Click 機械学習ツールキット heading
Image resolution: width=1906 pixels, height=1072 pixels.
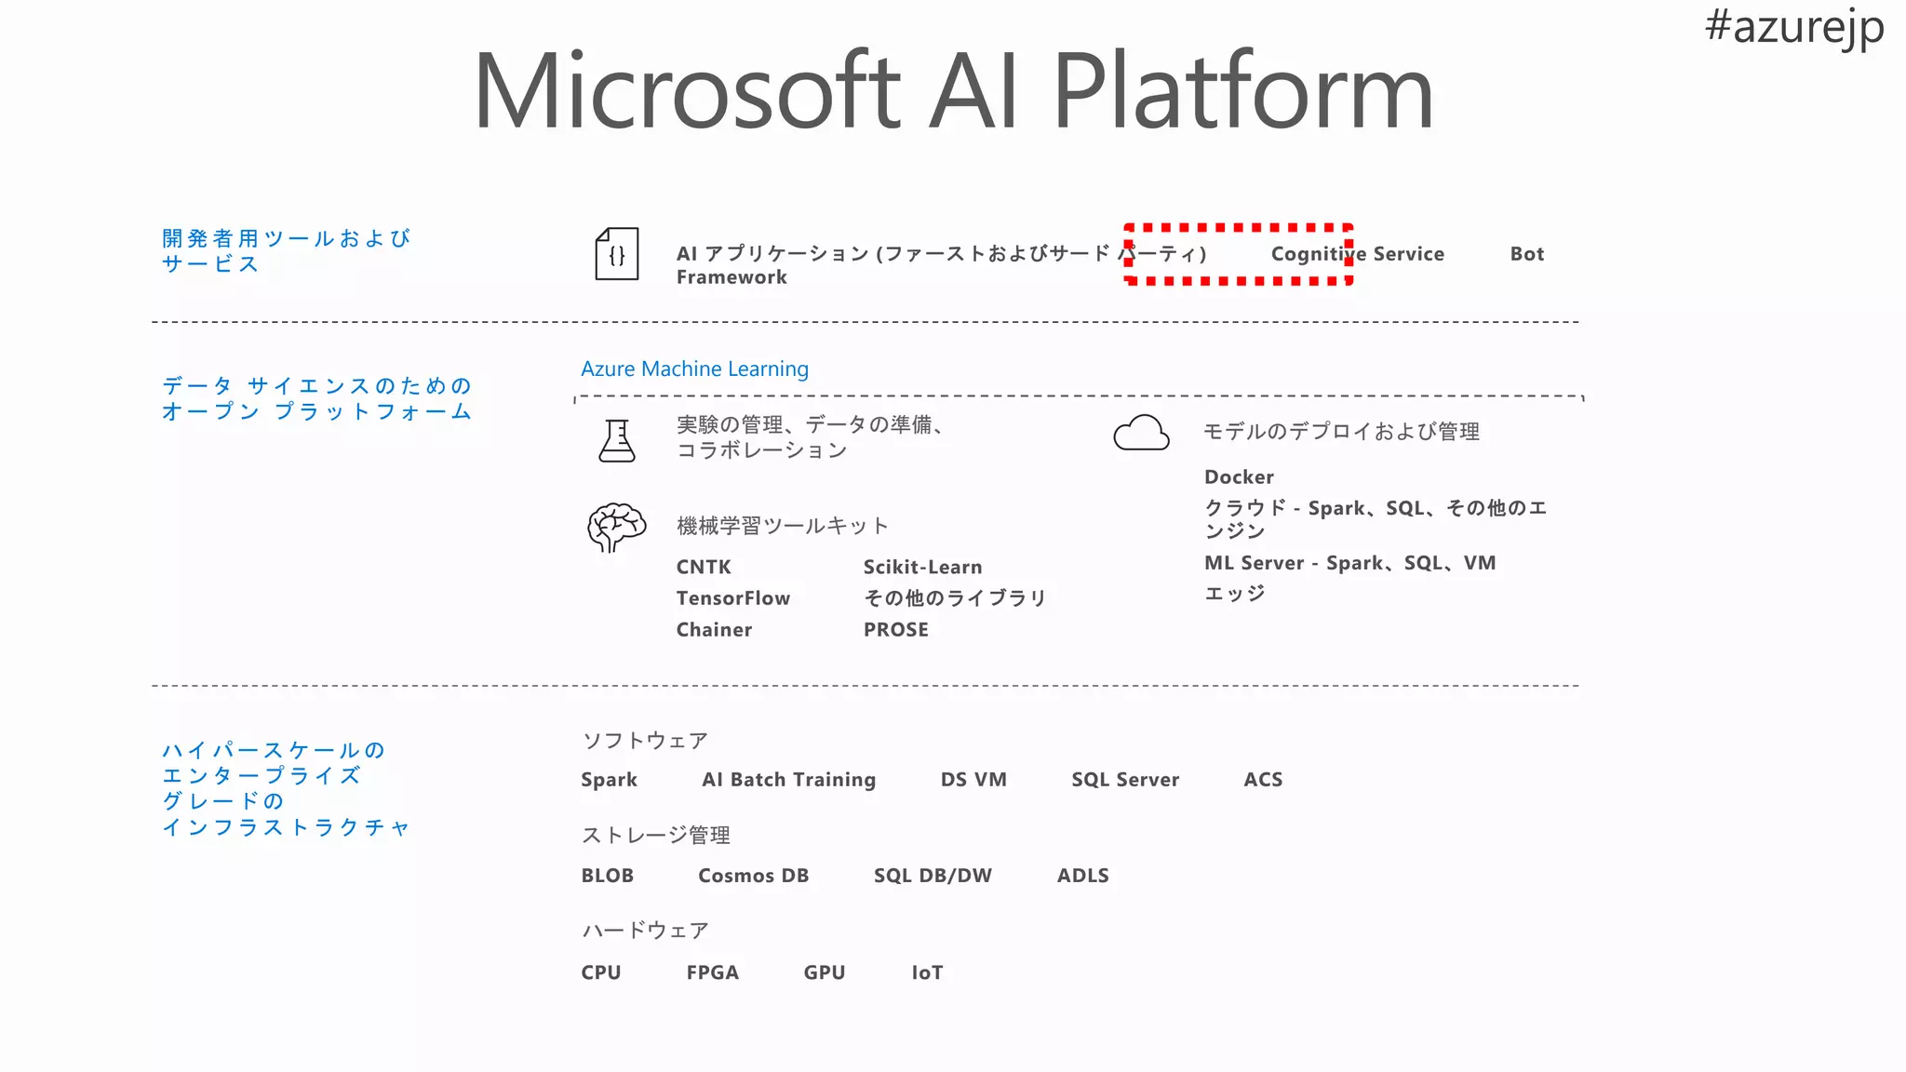click(782, 526)
